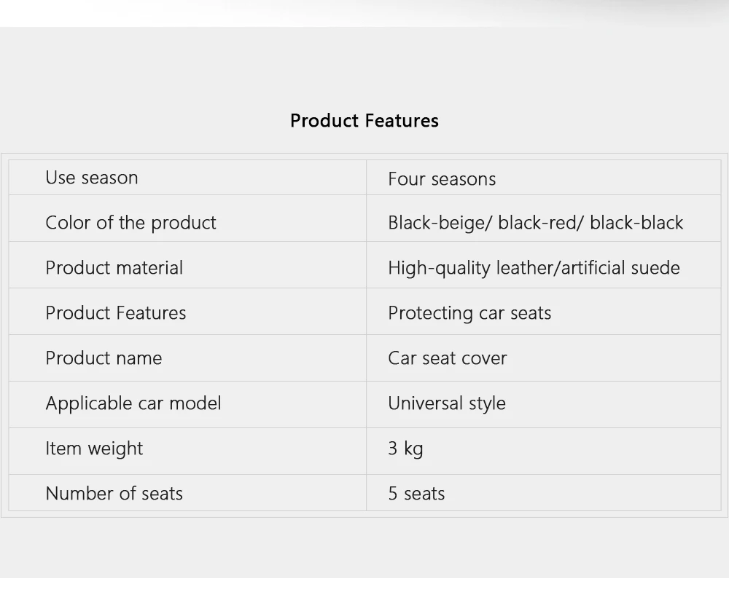The width and height of the screenshot is (729, 600).
Task: Select the Product material label
Action: (114, 268)
